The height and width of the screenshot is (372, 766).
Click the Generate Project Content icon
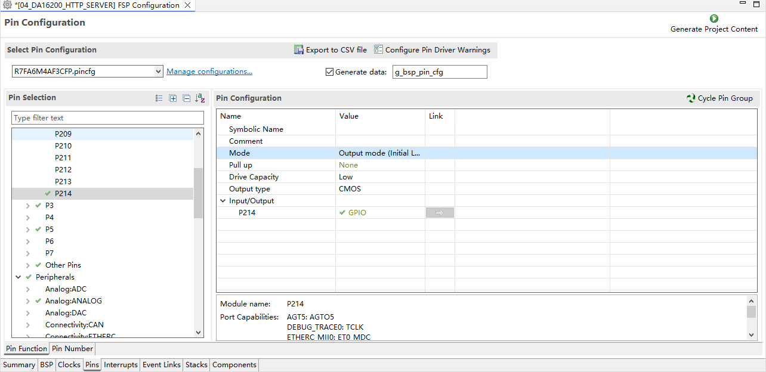(714, 19)
